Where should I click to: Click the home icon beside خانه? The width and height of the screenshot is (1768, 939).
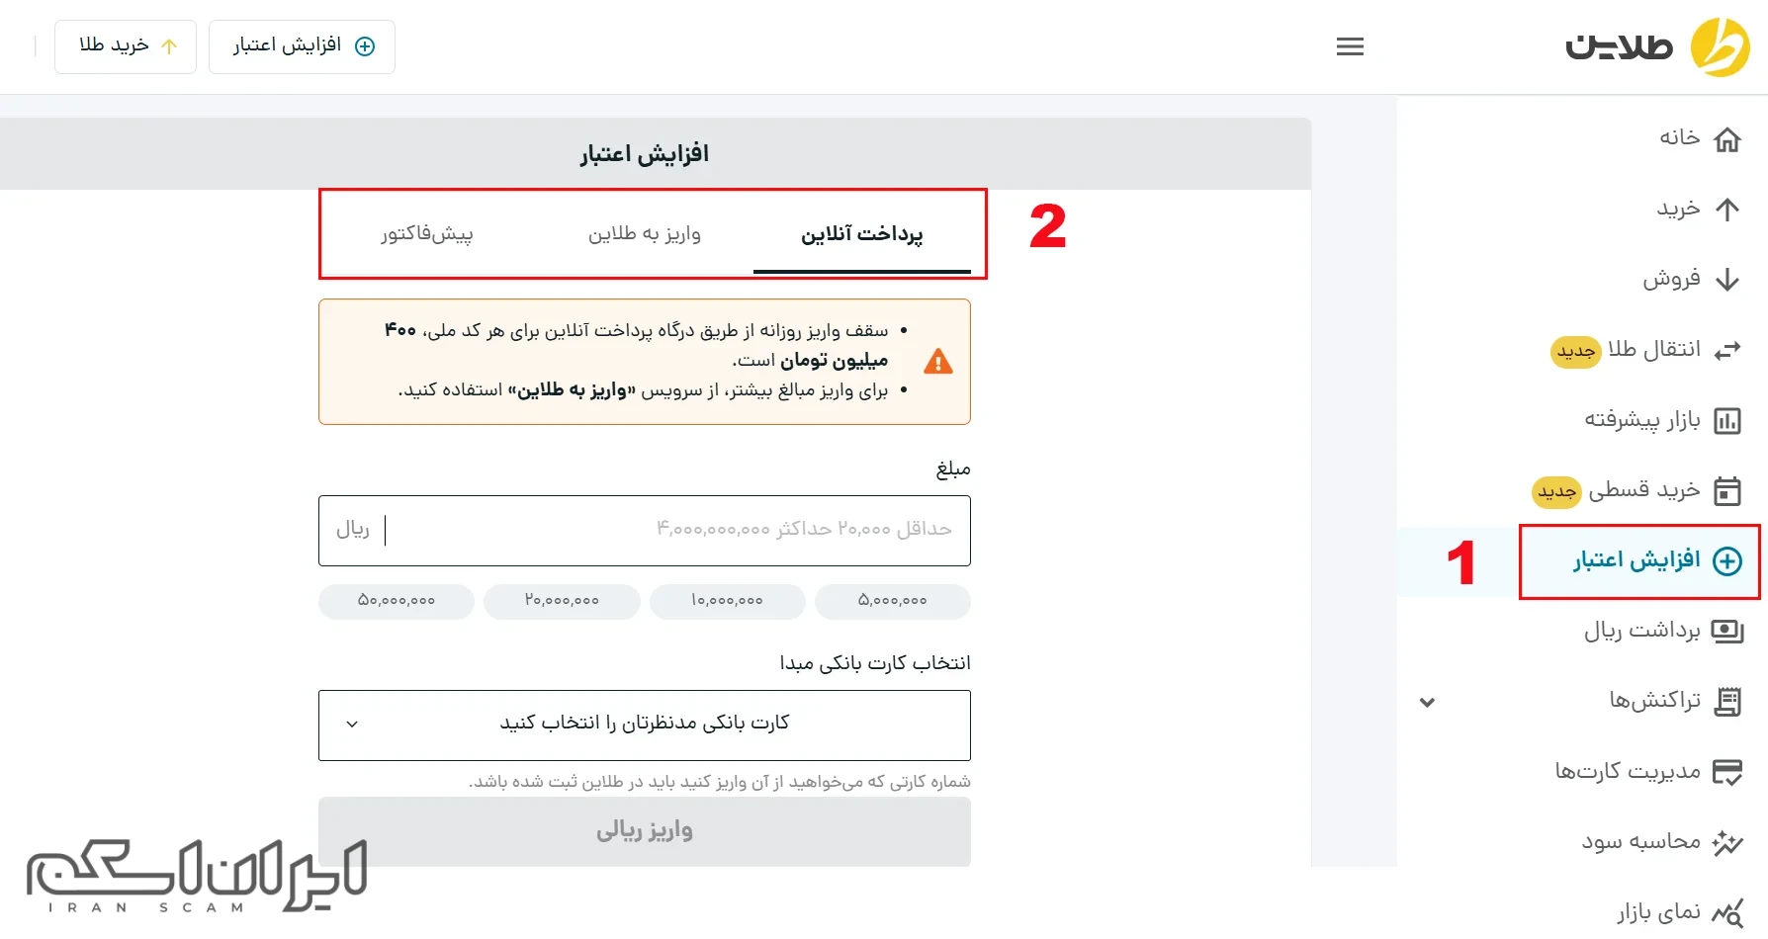[1727, 139]
